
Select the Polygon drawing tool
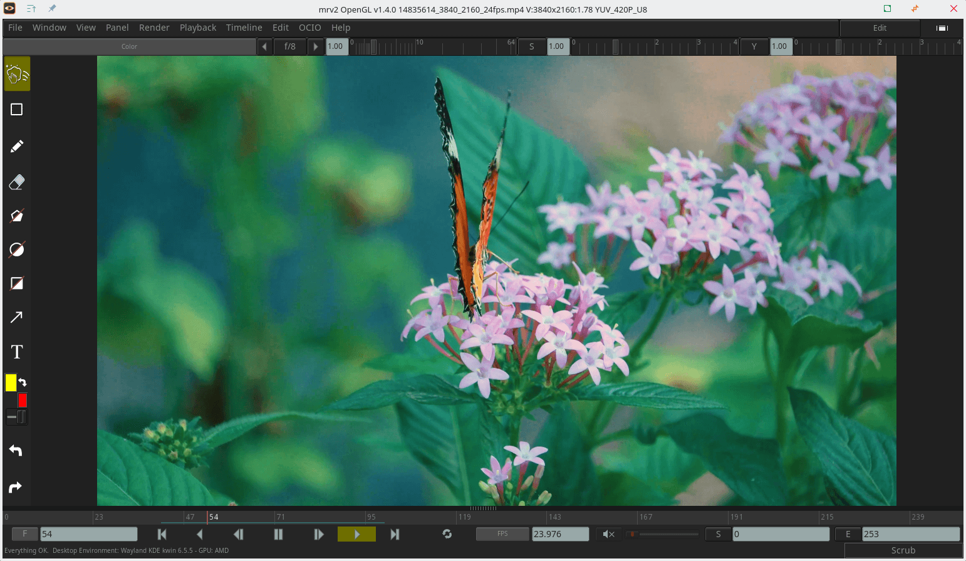pyautogui.click(x=17, y=216)
